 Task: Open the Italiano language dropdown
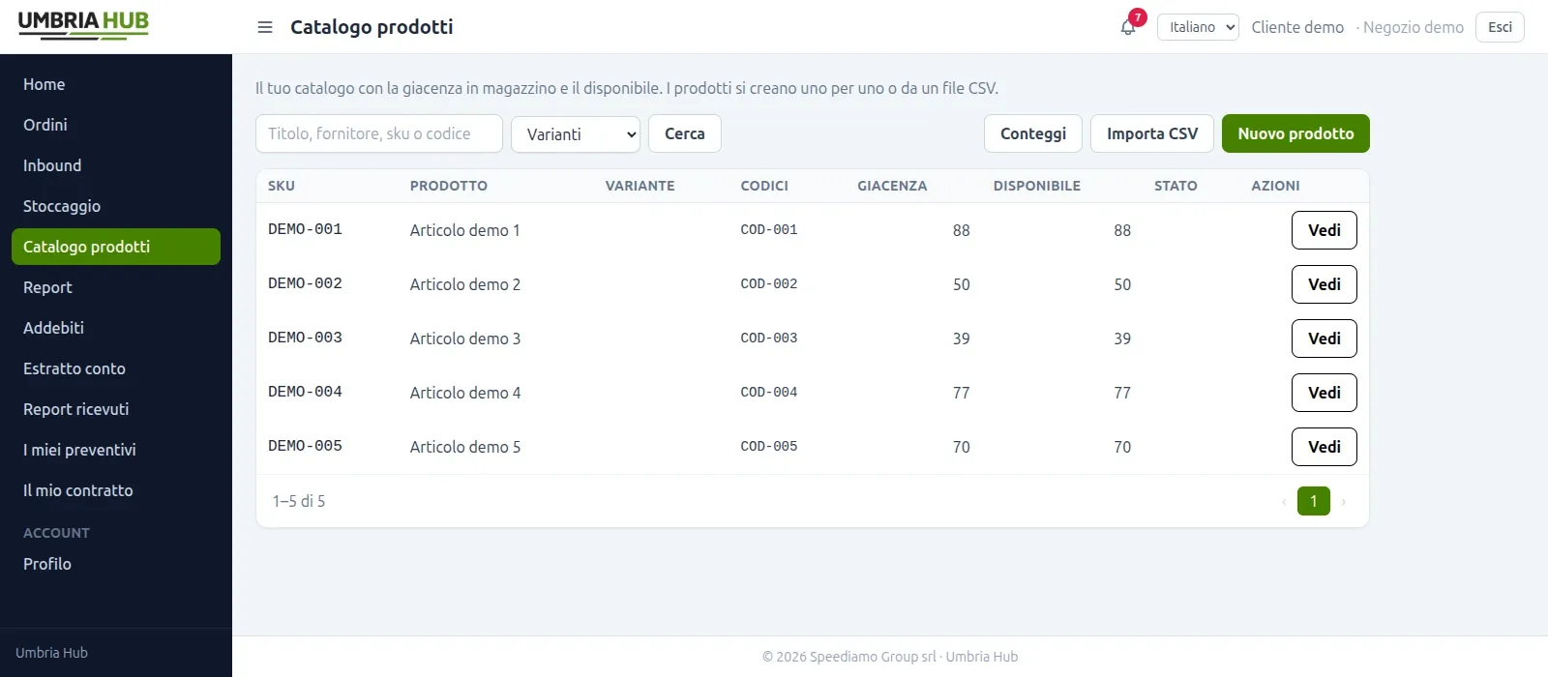point(1198,27)
